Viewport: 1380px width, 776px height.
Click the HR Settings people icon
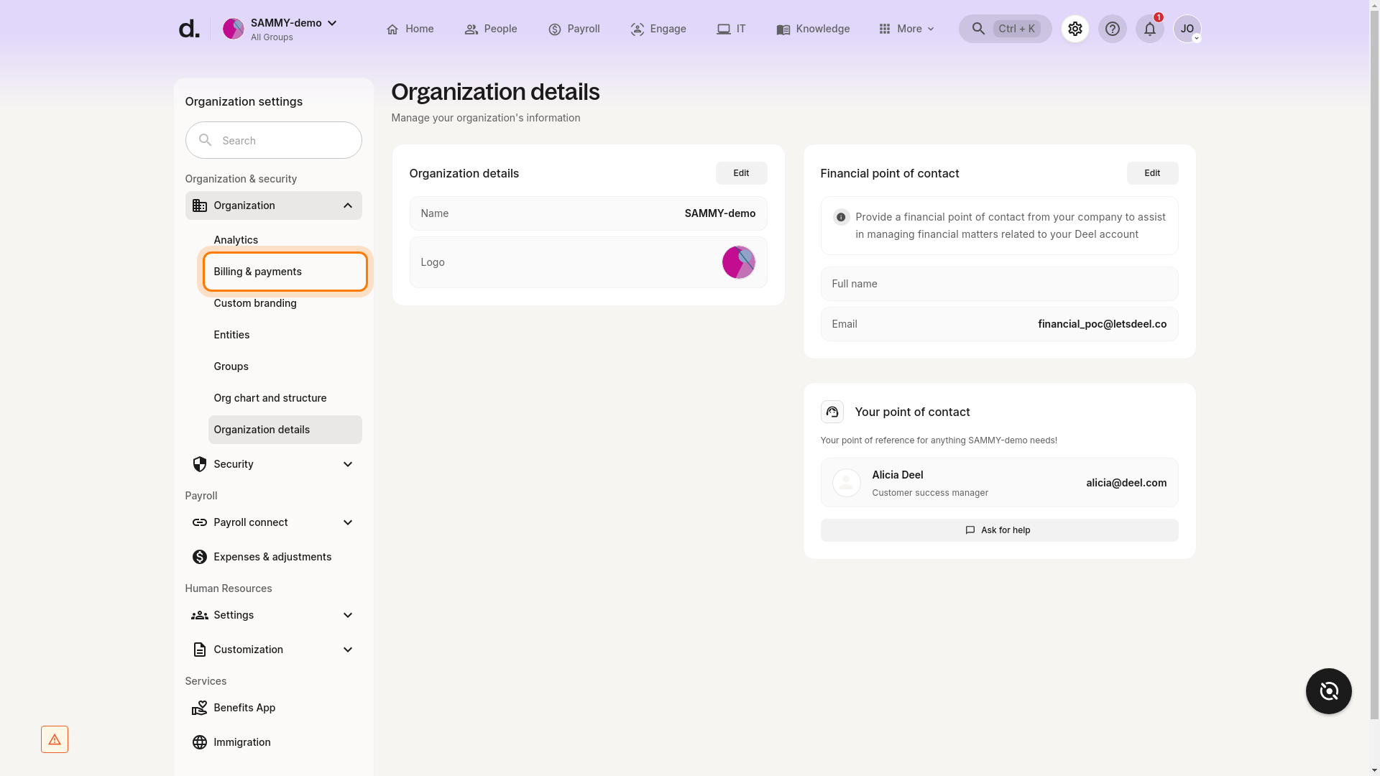pyautogui.click(x=200, y=615)
